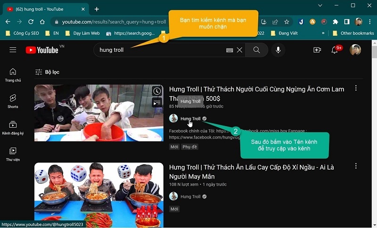Open Thư viện library
This screenshot has height=228, width=377.
click(13, 154)
